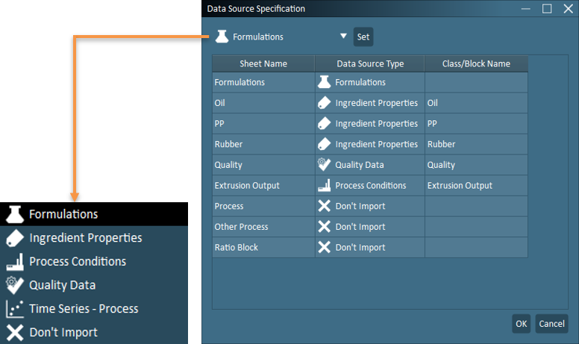Select the 'PP' sheet name cell

(x=263, y=124)
